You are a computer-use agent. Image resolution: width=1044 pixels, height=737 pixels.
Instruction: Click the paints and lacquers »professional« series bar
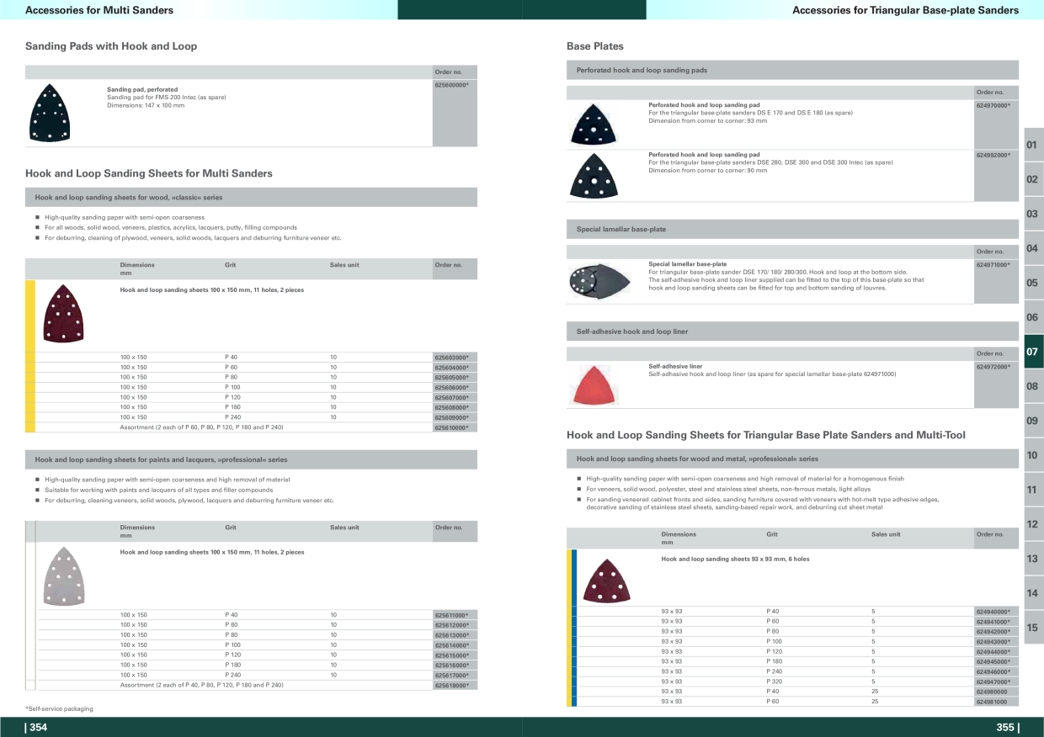pyautogui.click(x=251, y=459)
